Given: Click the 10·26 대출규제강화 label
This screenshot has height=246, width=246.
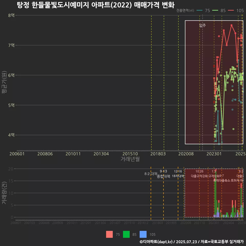Looking at the screenshot, I should click(x=199, y=174).
